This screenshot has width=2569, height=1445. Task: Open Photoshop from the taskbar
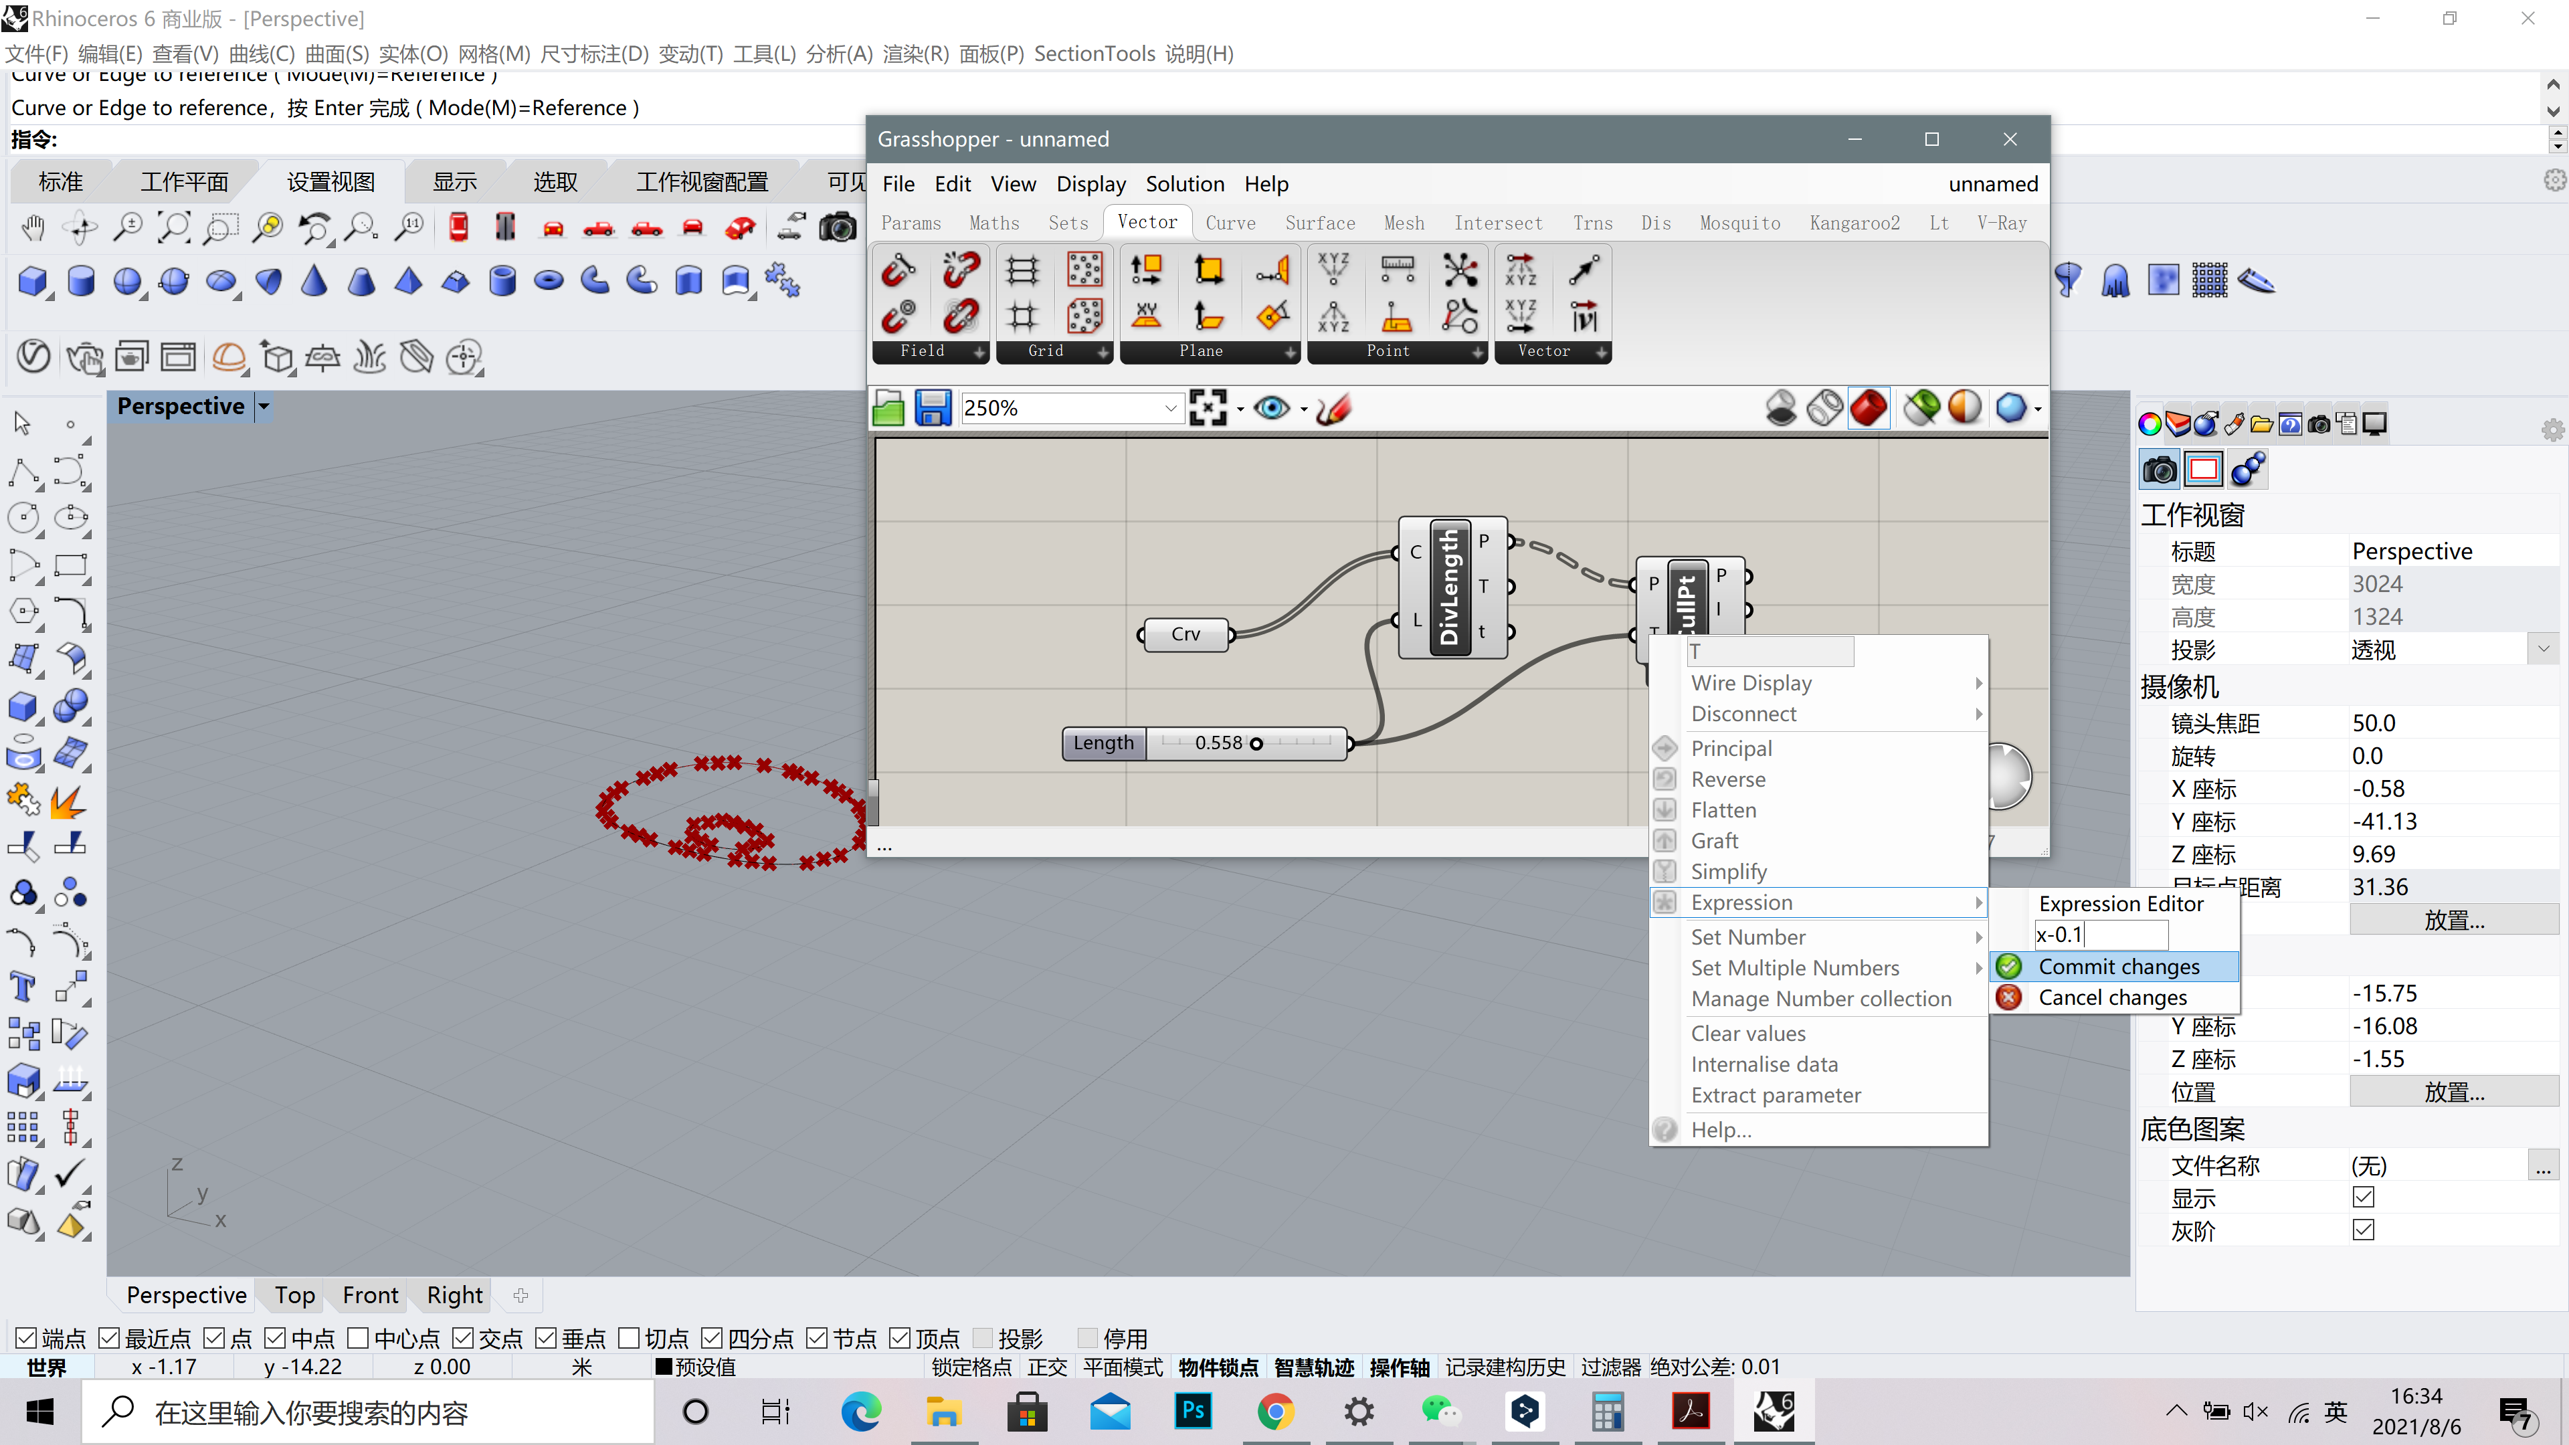(x=1193, y=1411)
